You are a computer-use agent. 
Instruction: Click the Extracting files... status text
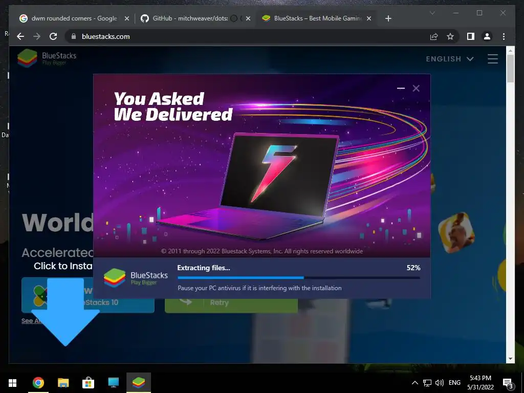204,268
